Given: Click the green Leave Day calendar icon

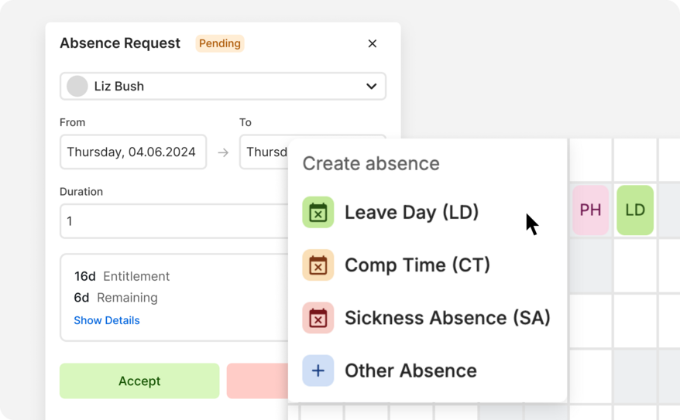Looking at the screenshot, I should tap(318, 212).
